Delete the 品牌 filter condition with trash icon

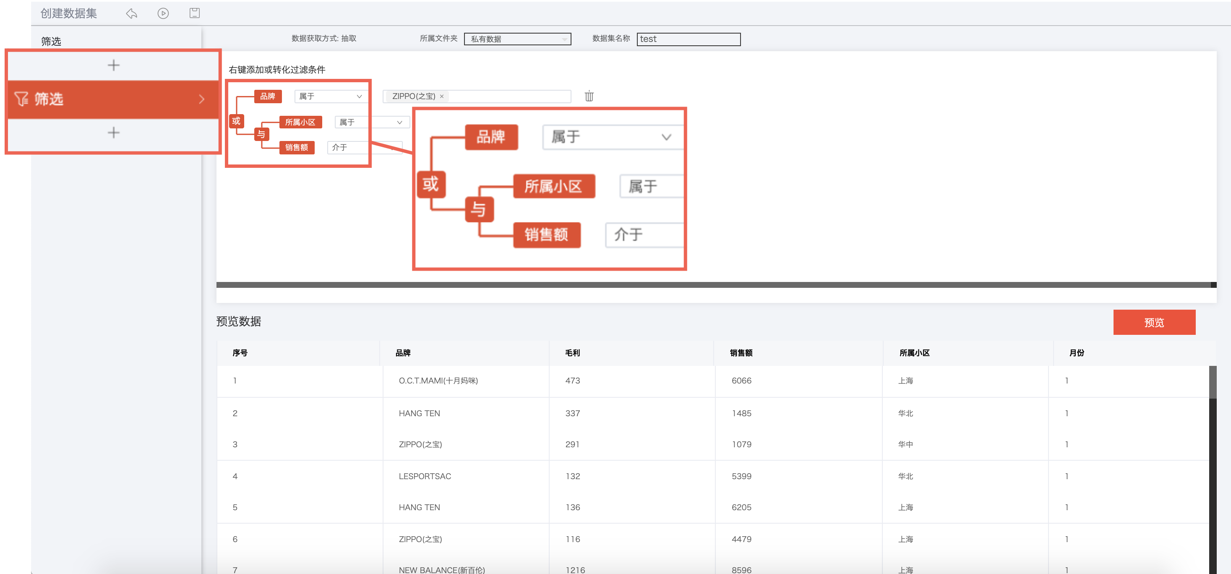(589, 96)
